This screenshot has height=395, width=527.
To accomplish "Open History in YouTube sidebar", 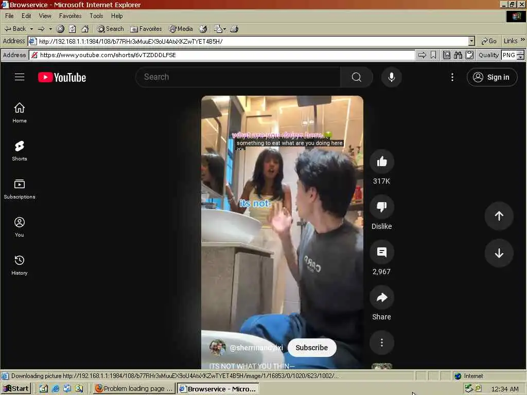I will click(x=20, y=265).
